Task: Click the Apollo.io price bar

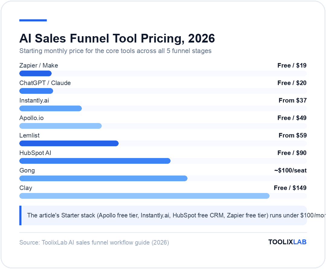Action: (x=60, y=126)
